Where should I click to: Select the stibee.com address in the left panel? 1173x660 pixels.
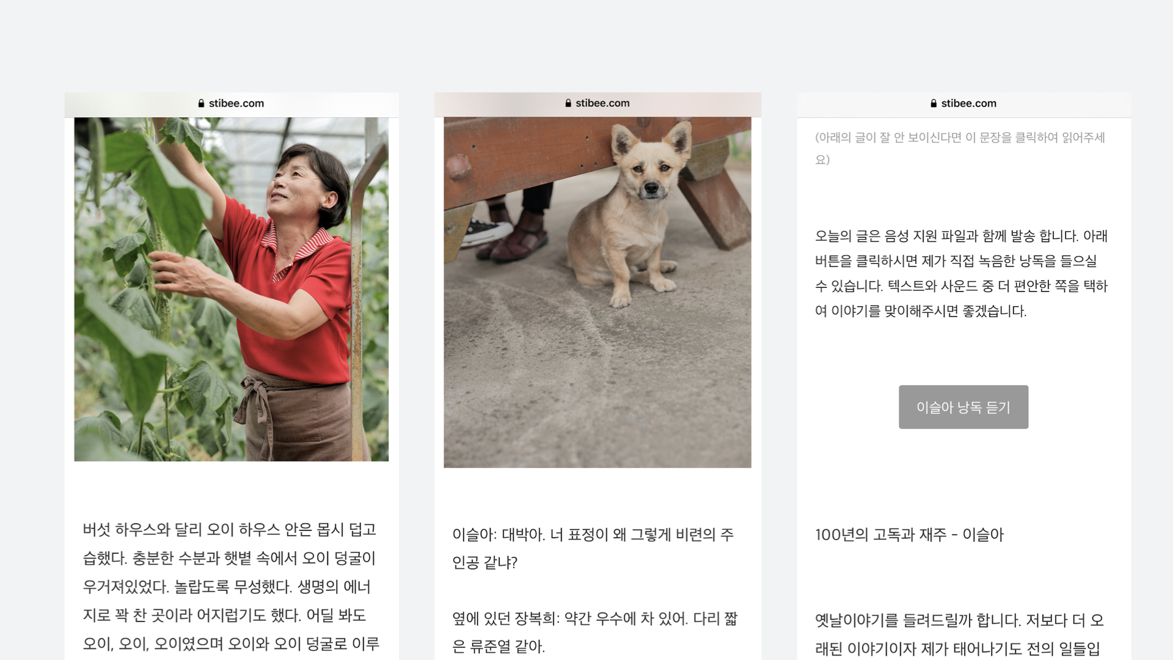[x=236, y=103]
